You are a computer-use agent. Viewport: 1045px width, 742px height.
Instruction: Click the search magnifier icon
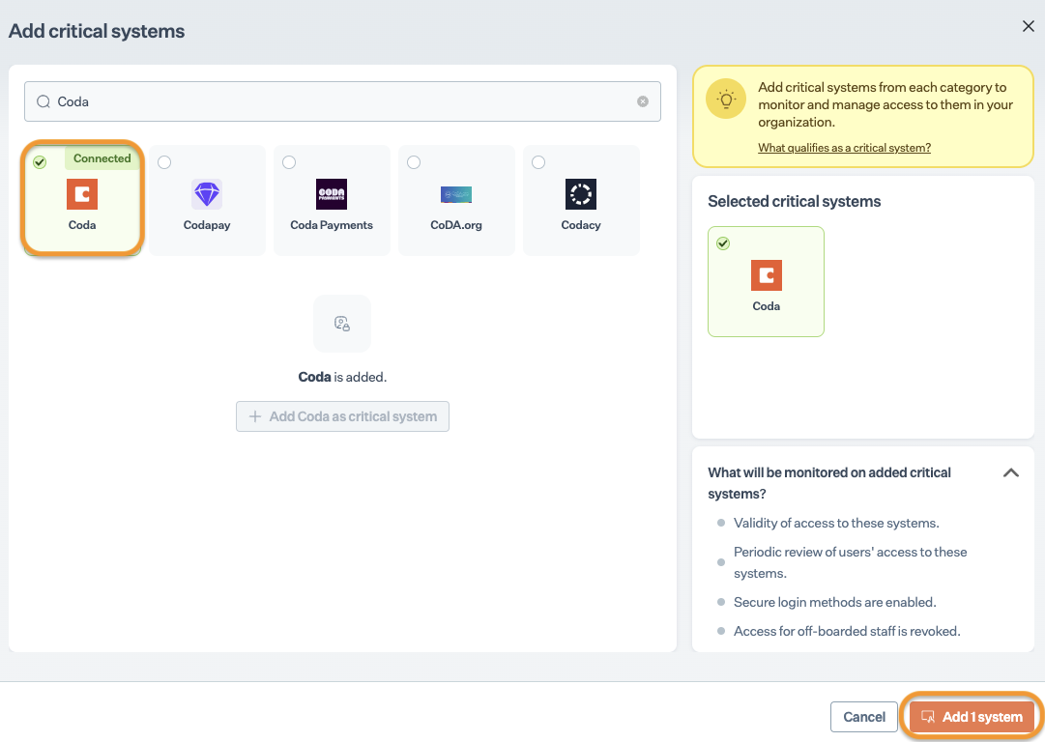tap(44, 101)
